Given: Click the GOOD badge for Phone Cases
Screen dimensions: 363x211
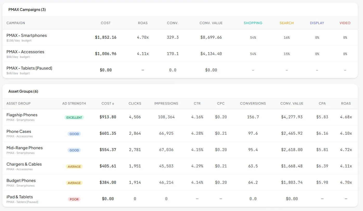Looking at the screenshot, I should 74,134.
